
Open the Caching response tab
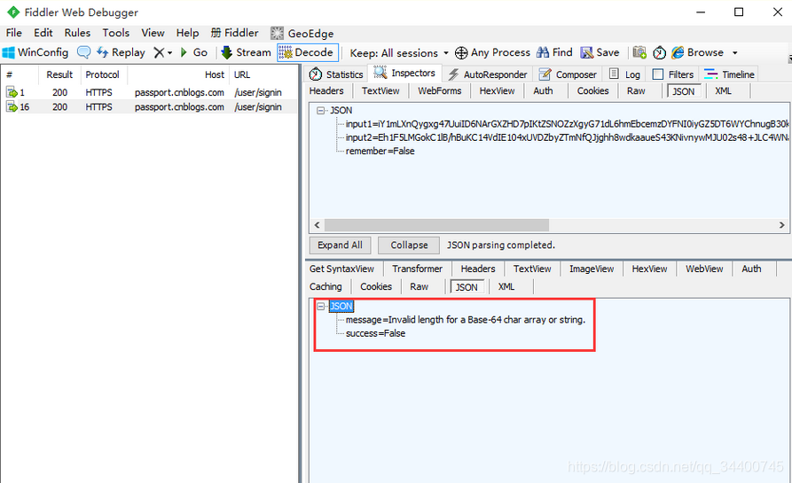325,286
